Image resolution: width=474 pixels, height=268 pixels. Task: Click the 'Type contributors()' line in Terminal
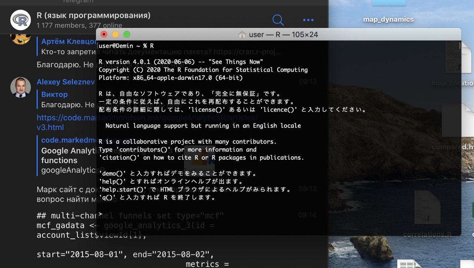point(177,149)
